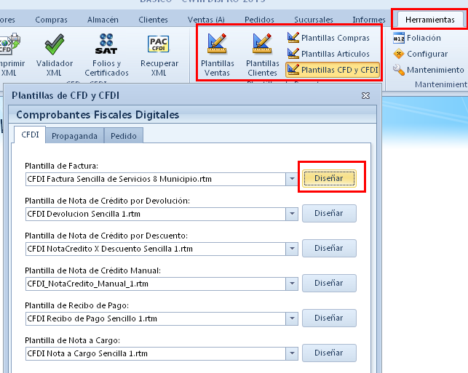Switch to the Ventas (A) ribbon tab
The image size is (468, 373).
coord(206,20)
